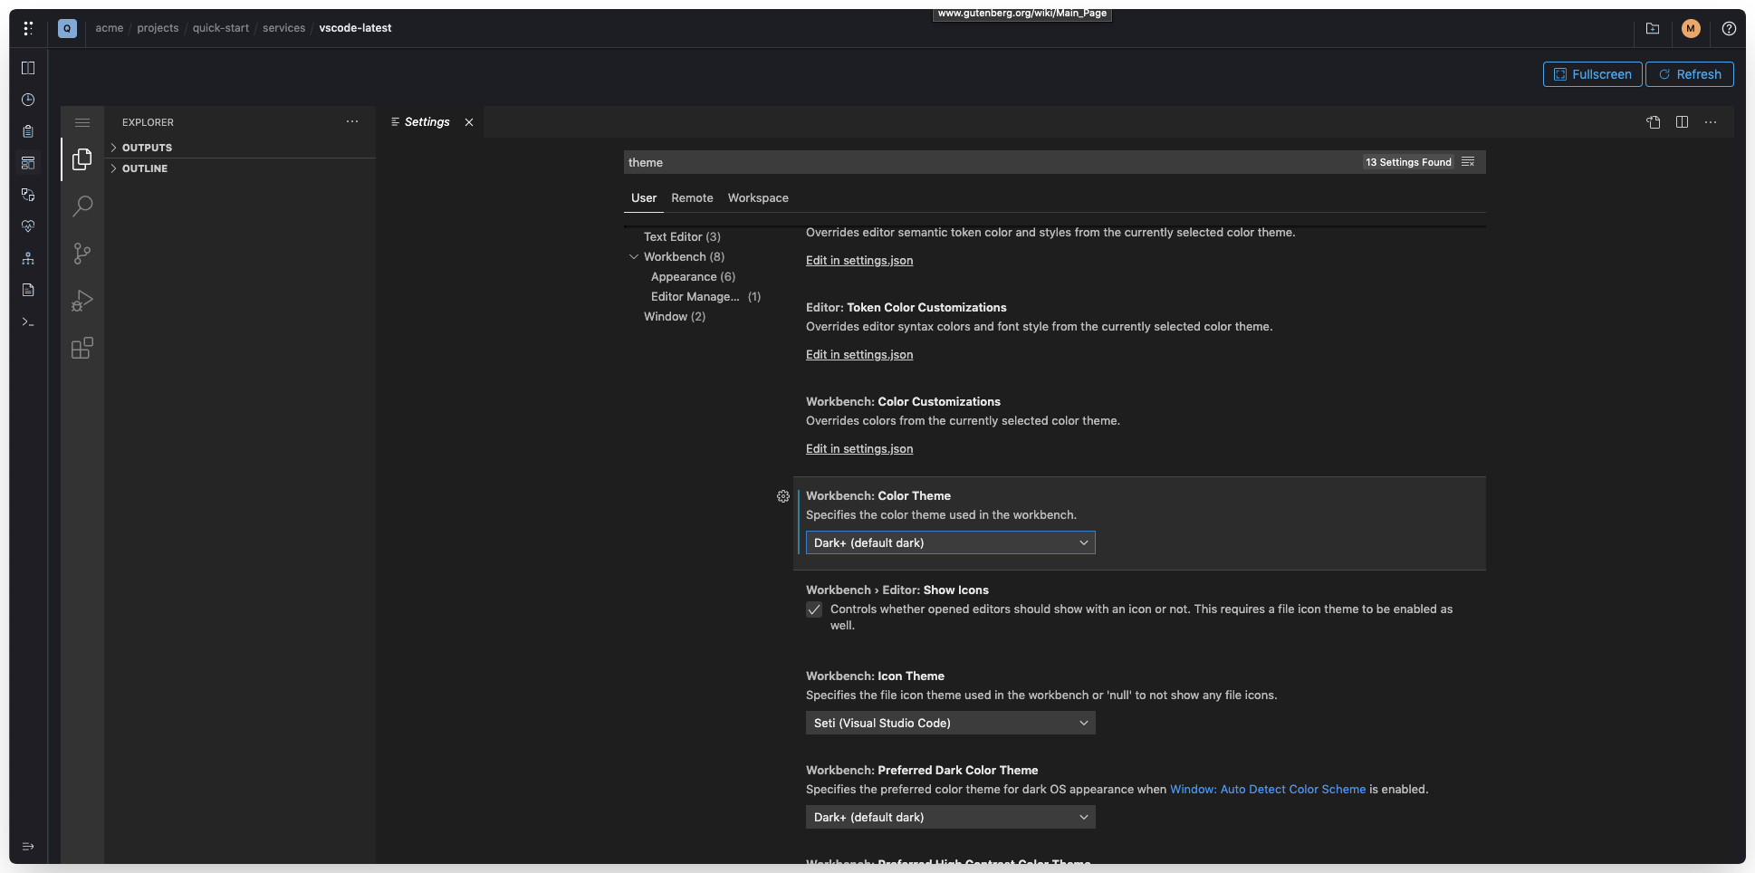1755x873 pixels.
Task: Open the app grid dots menu
Action: [x=28, y=28]
